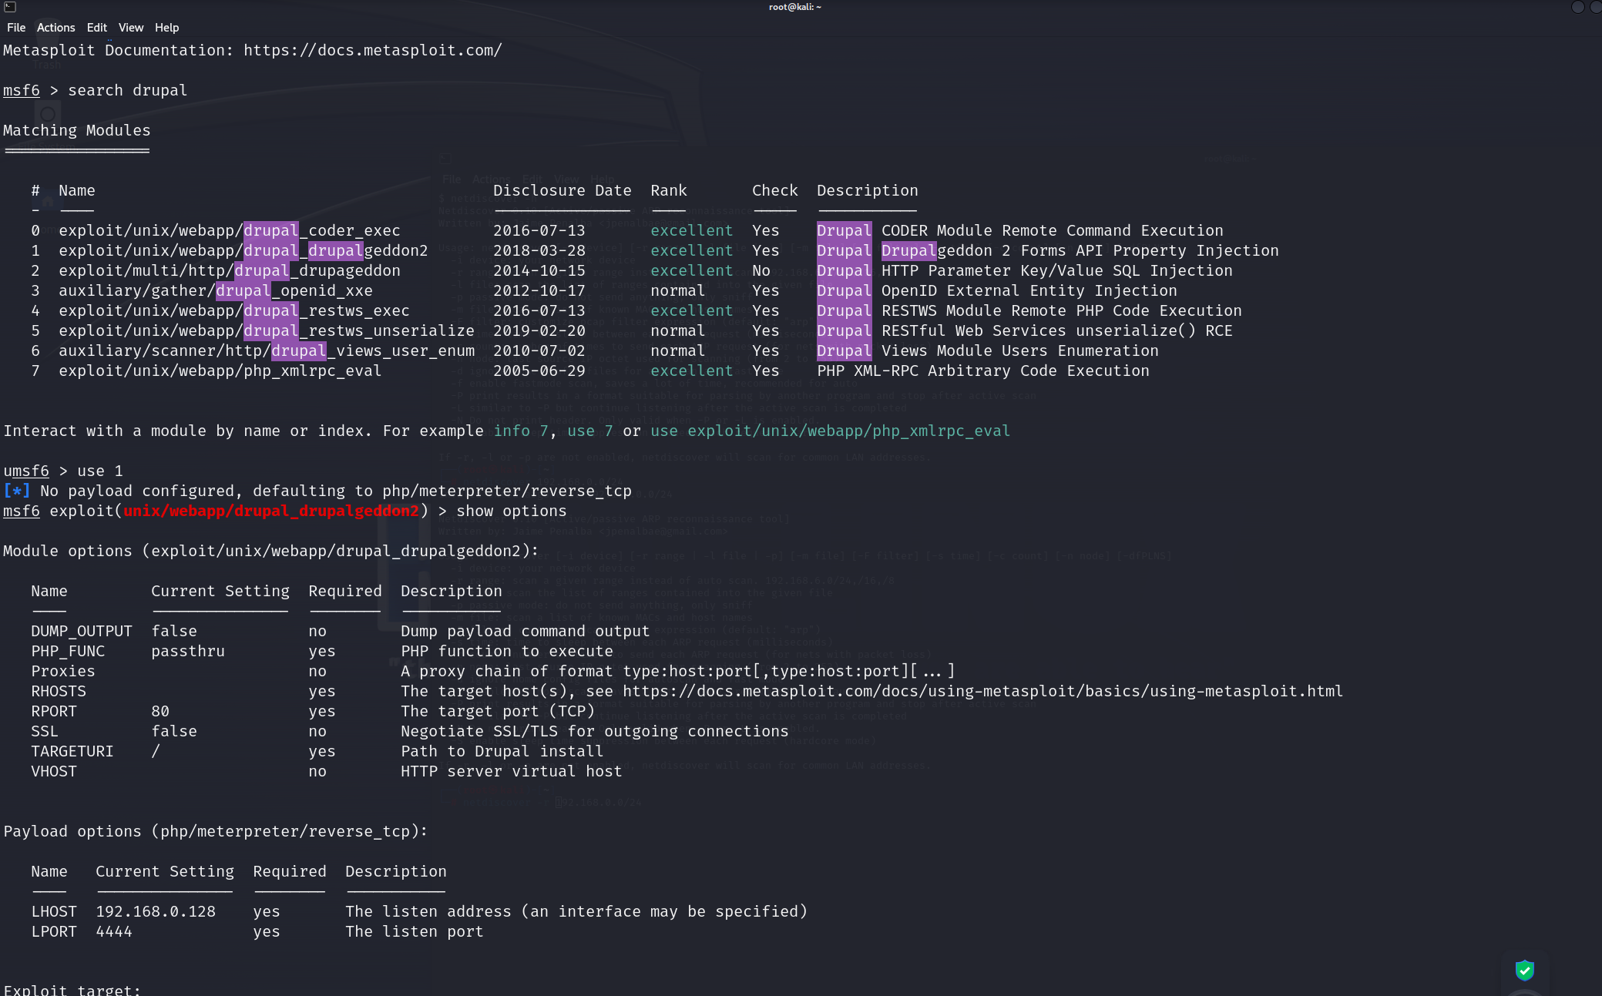The width and height of the screenshot is (1602, 996).
Task: Click the LHOST value 192.168.0.128
Action: pos(156,911)
